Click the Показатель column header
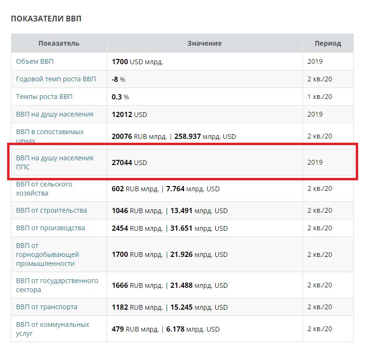This screenshot has height=353, width=381. click(x=59, y=43)
